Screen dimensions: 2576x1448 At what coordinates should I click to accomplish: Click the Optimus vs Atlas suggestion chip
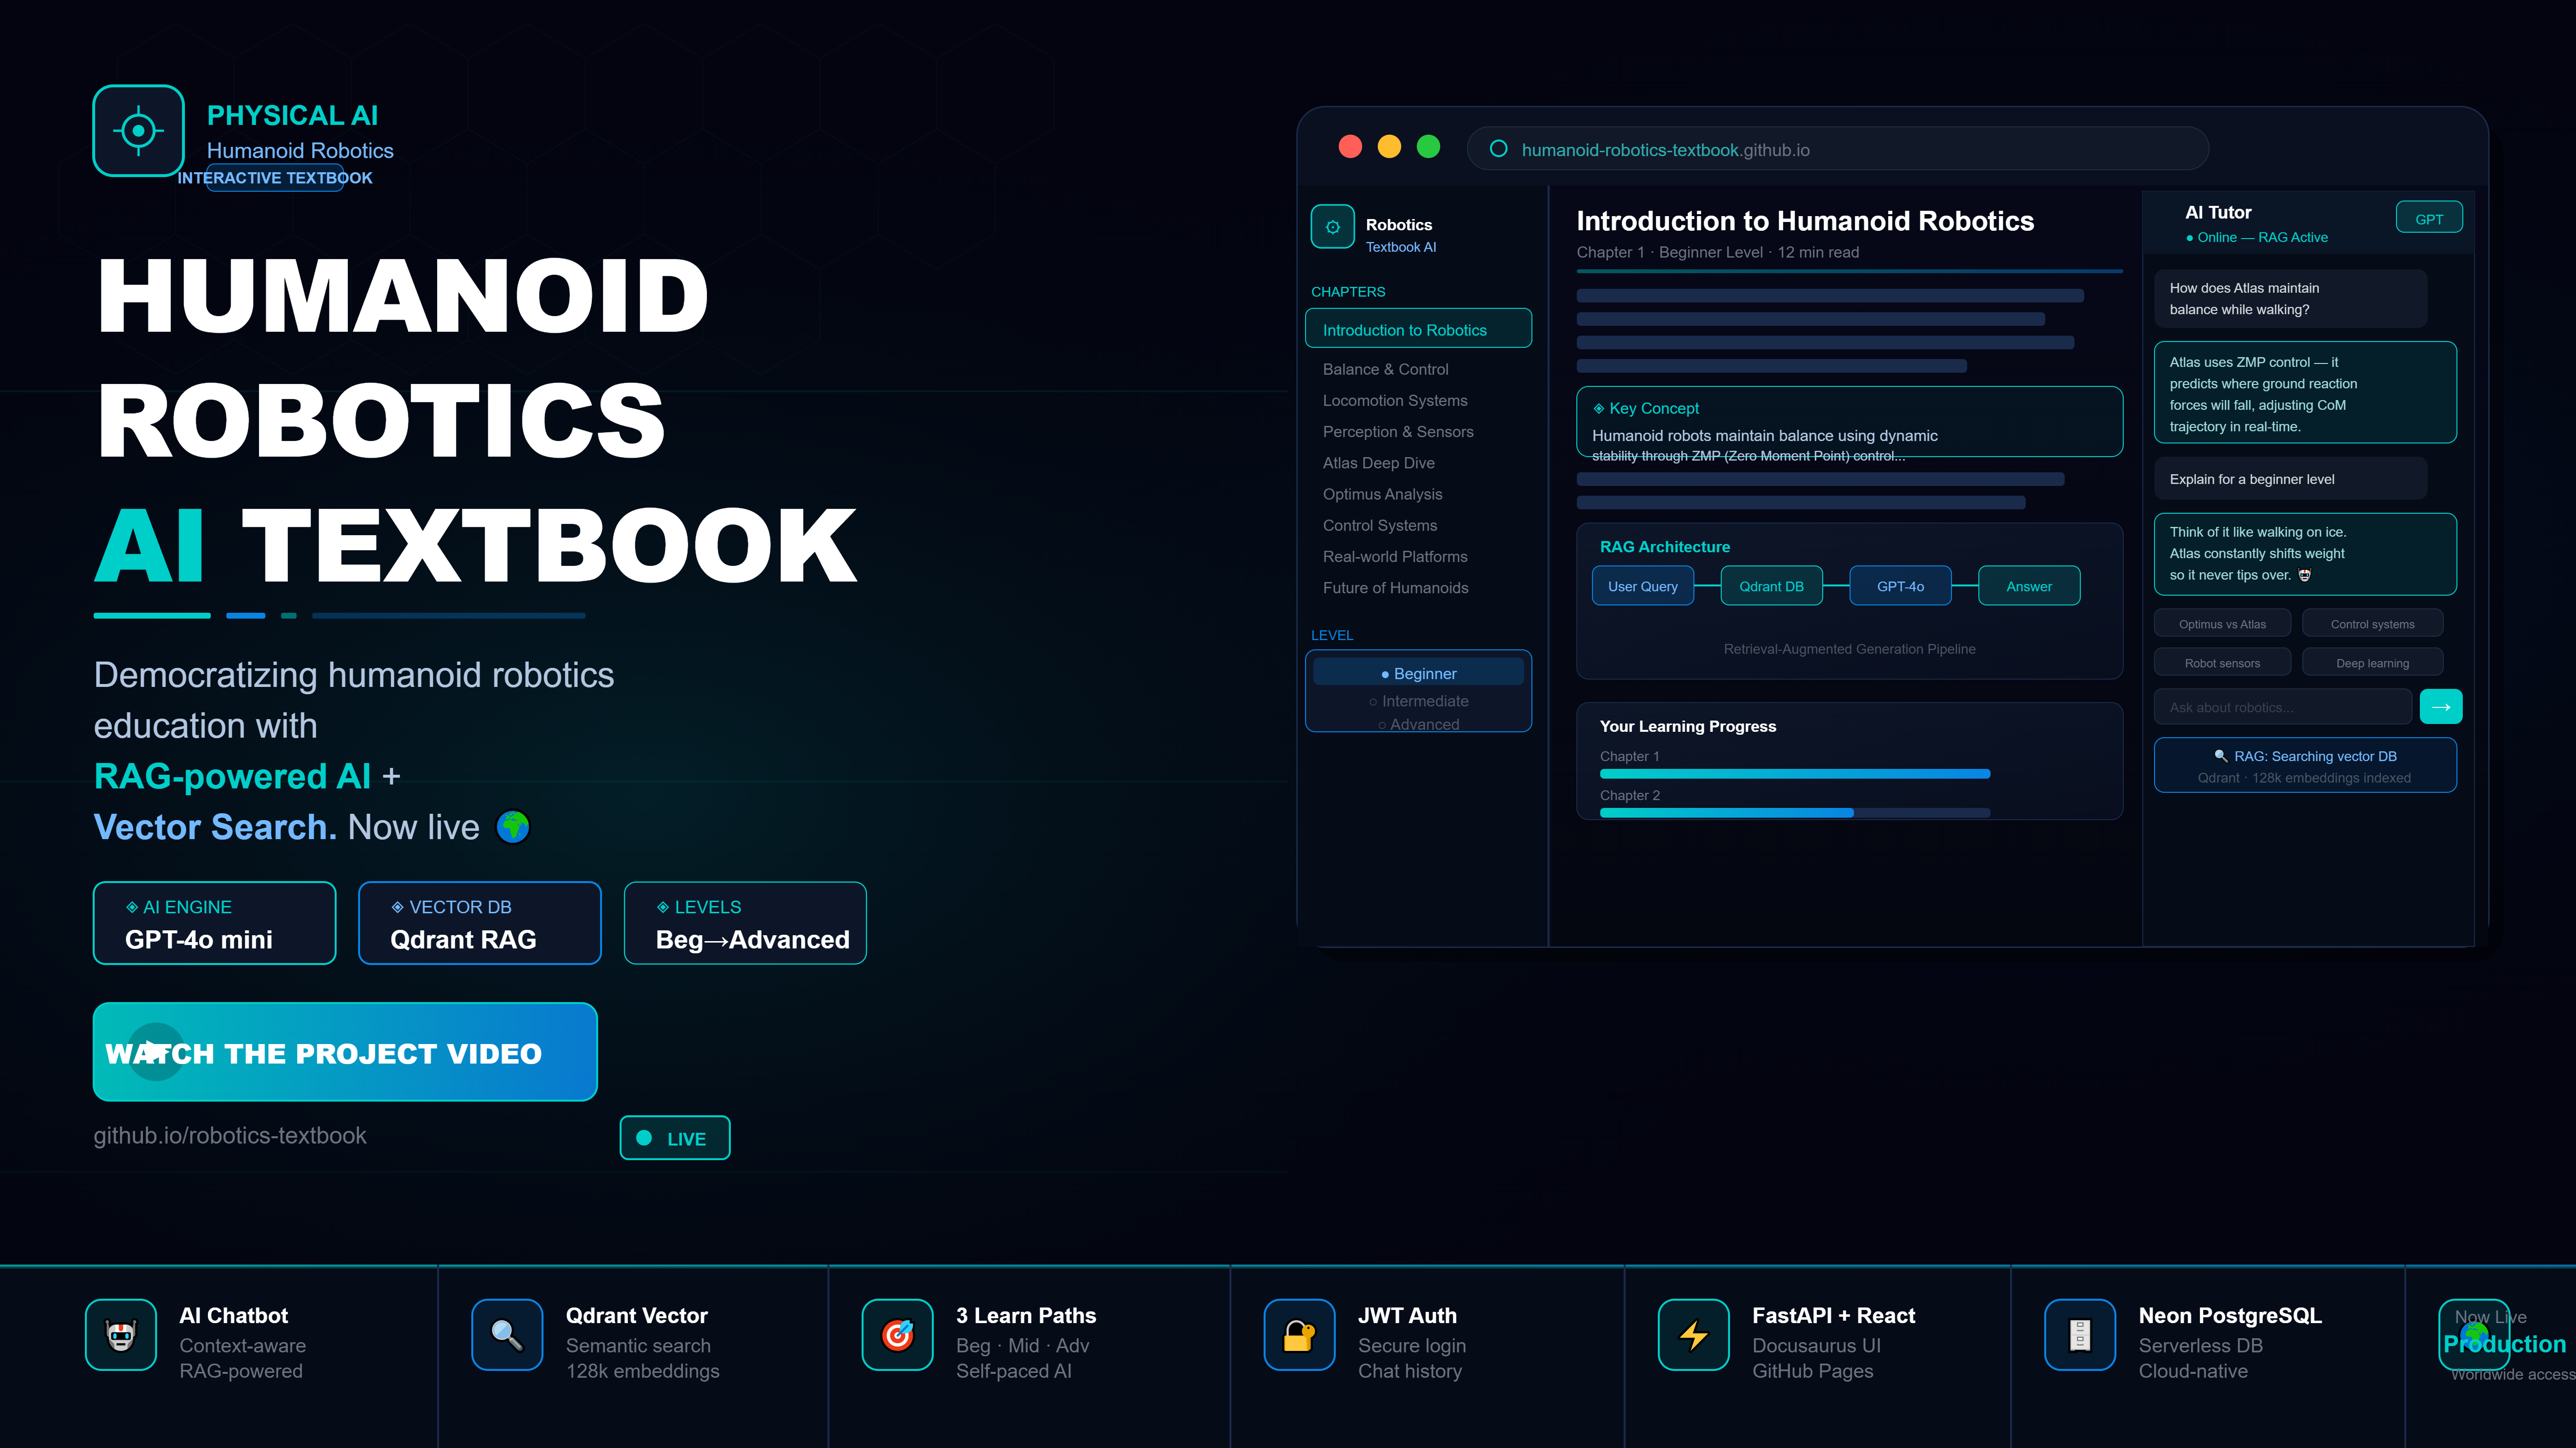coord(2222,623)
